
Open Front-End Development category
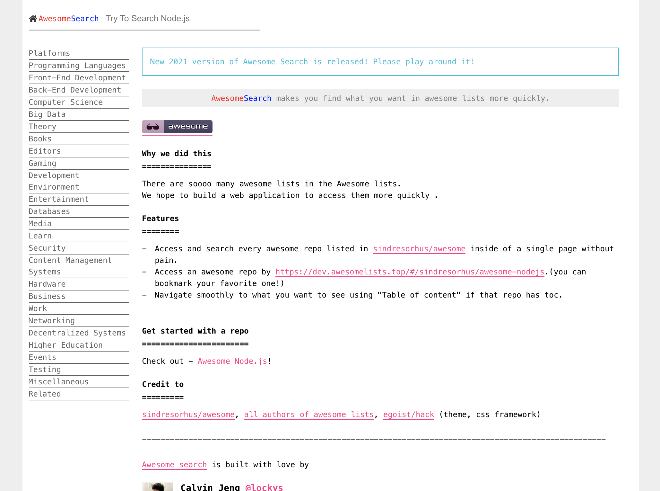77,78
